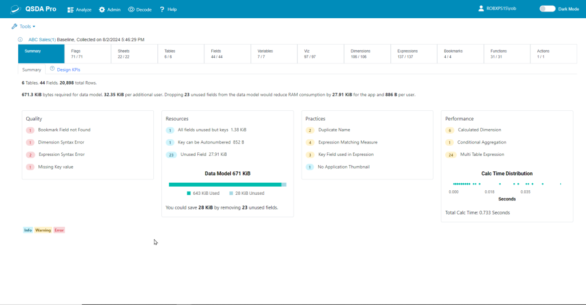Open Key can be Autonumbered flag
The image size is (586, 305).
point(211,142)
